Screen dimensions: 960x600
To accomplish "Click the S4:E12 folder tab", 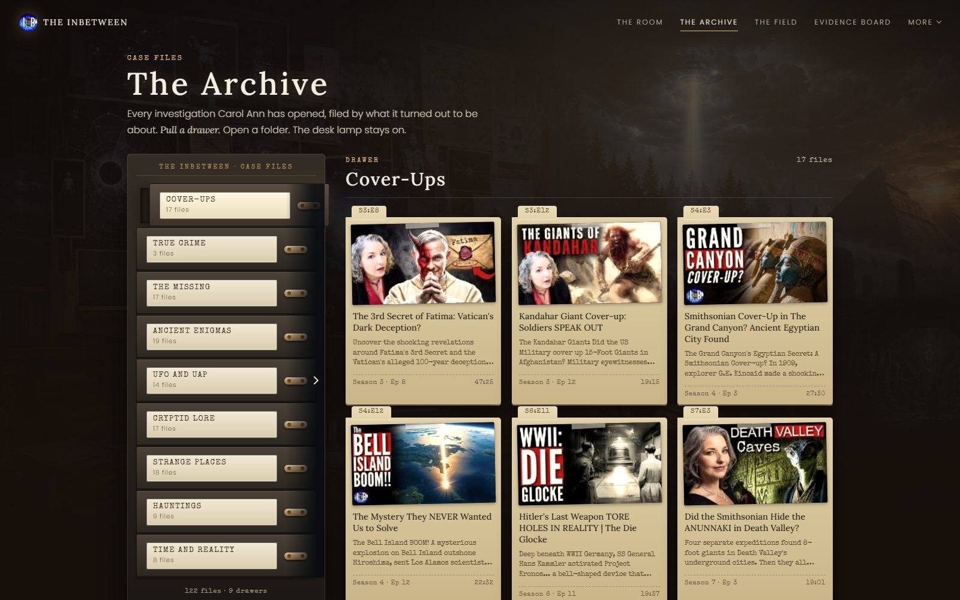I will click(371, 411).
